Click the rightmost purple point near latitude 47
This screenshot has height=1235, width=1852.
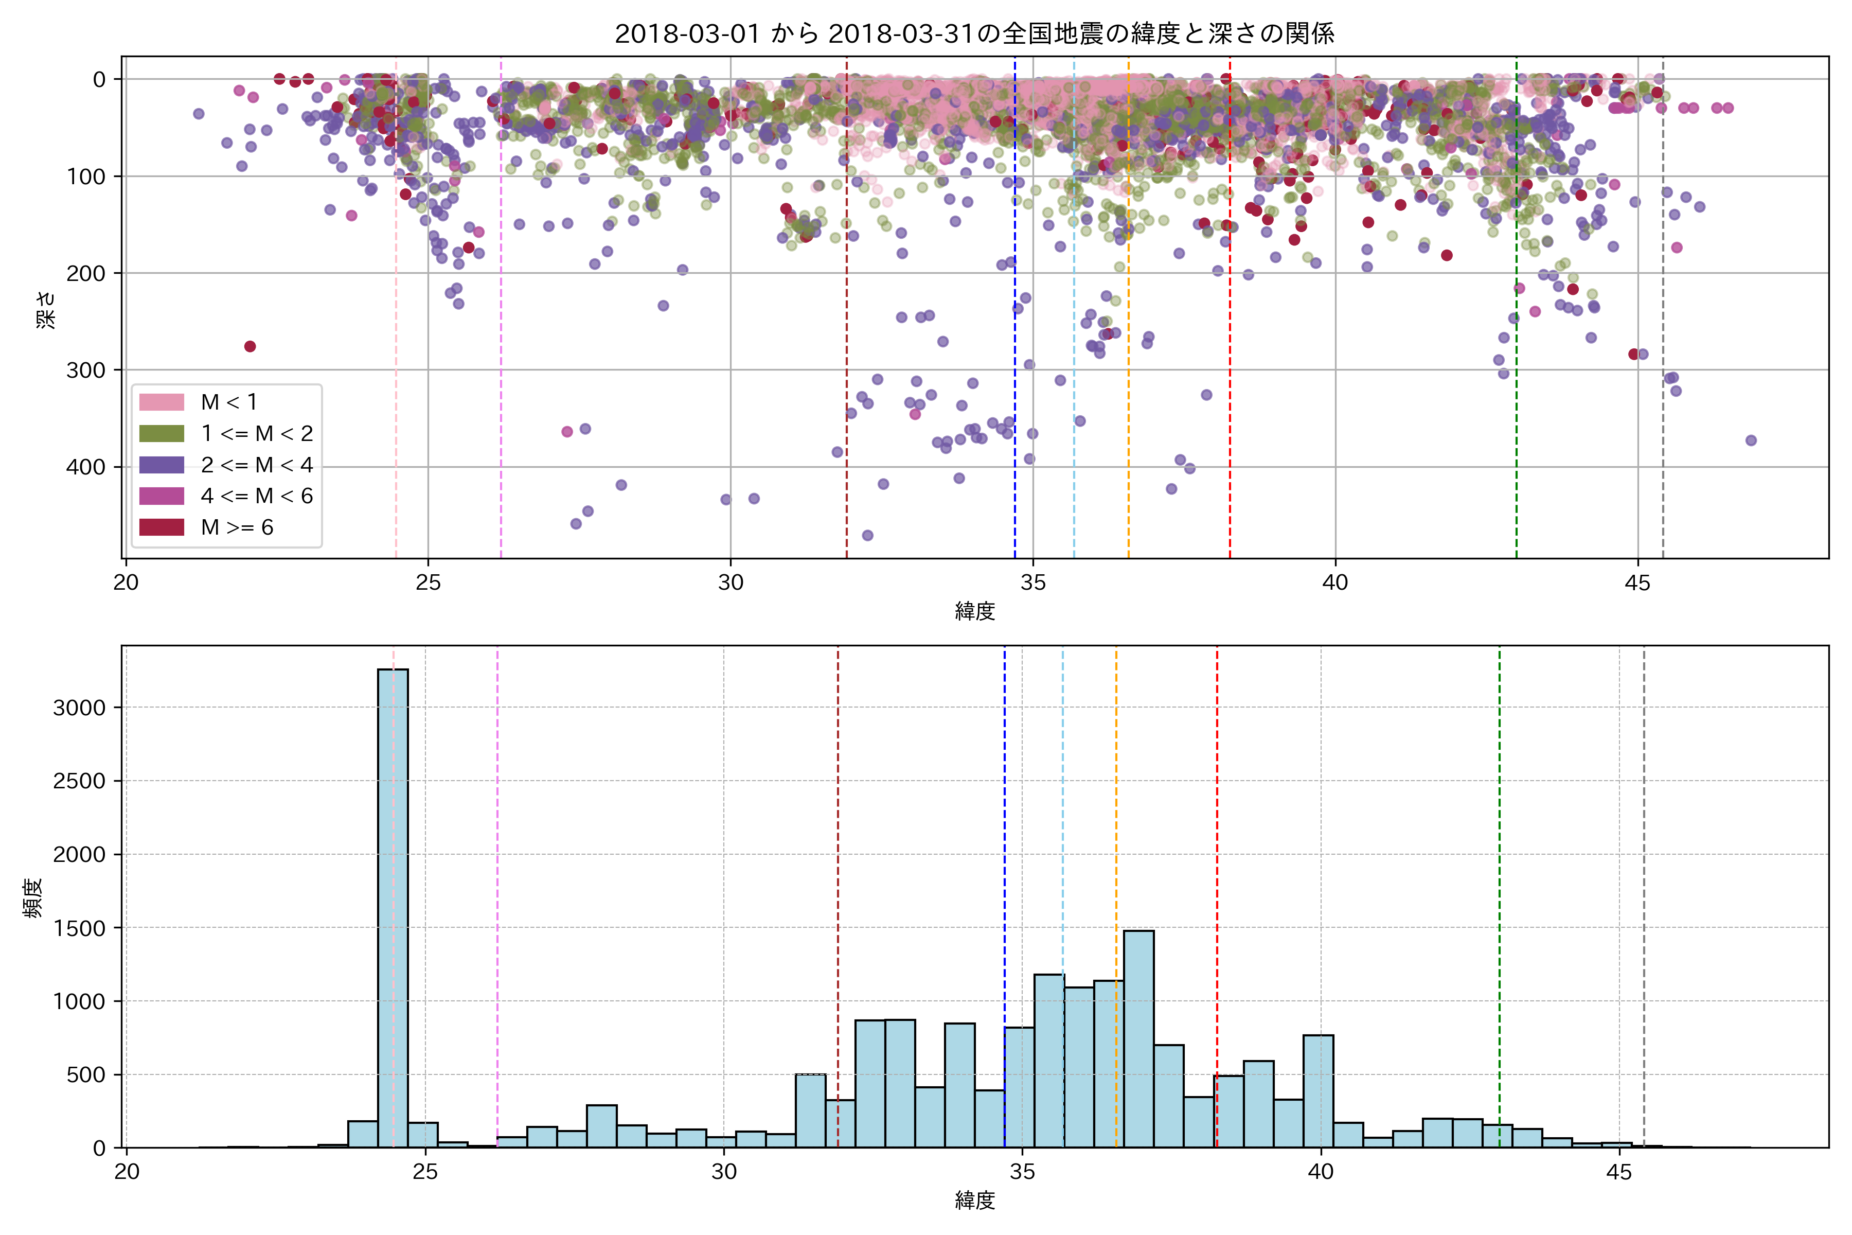[1751, 440]
